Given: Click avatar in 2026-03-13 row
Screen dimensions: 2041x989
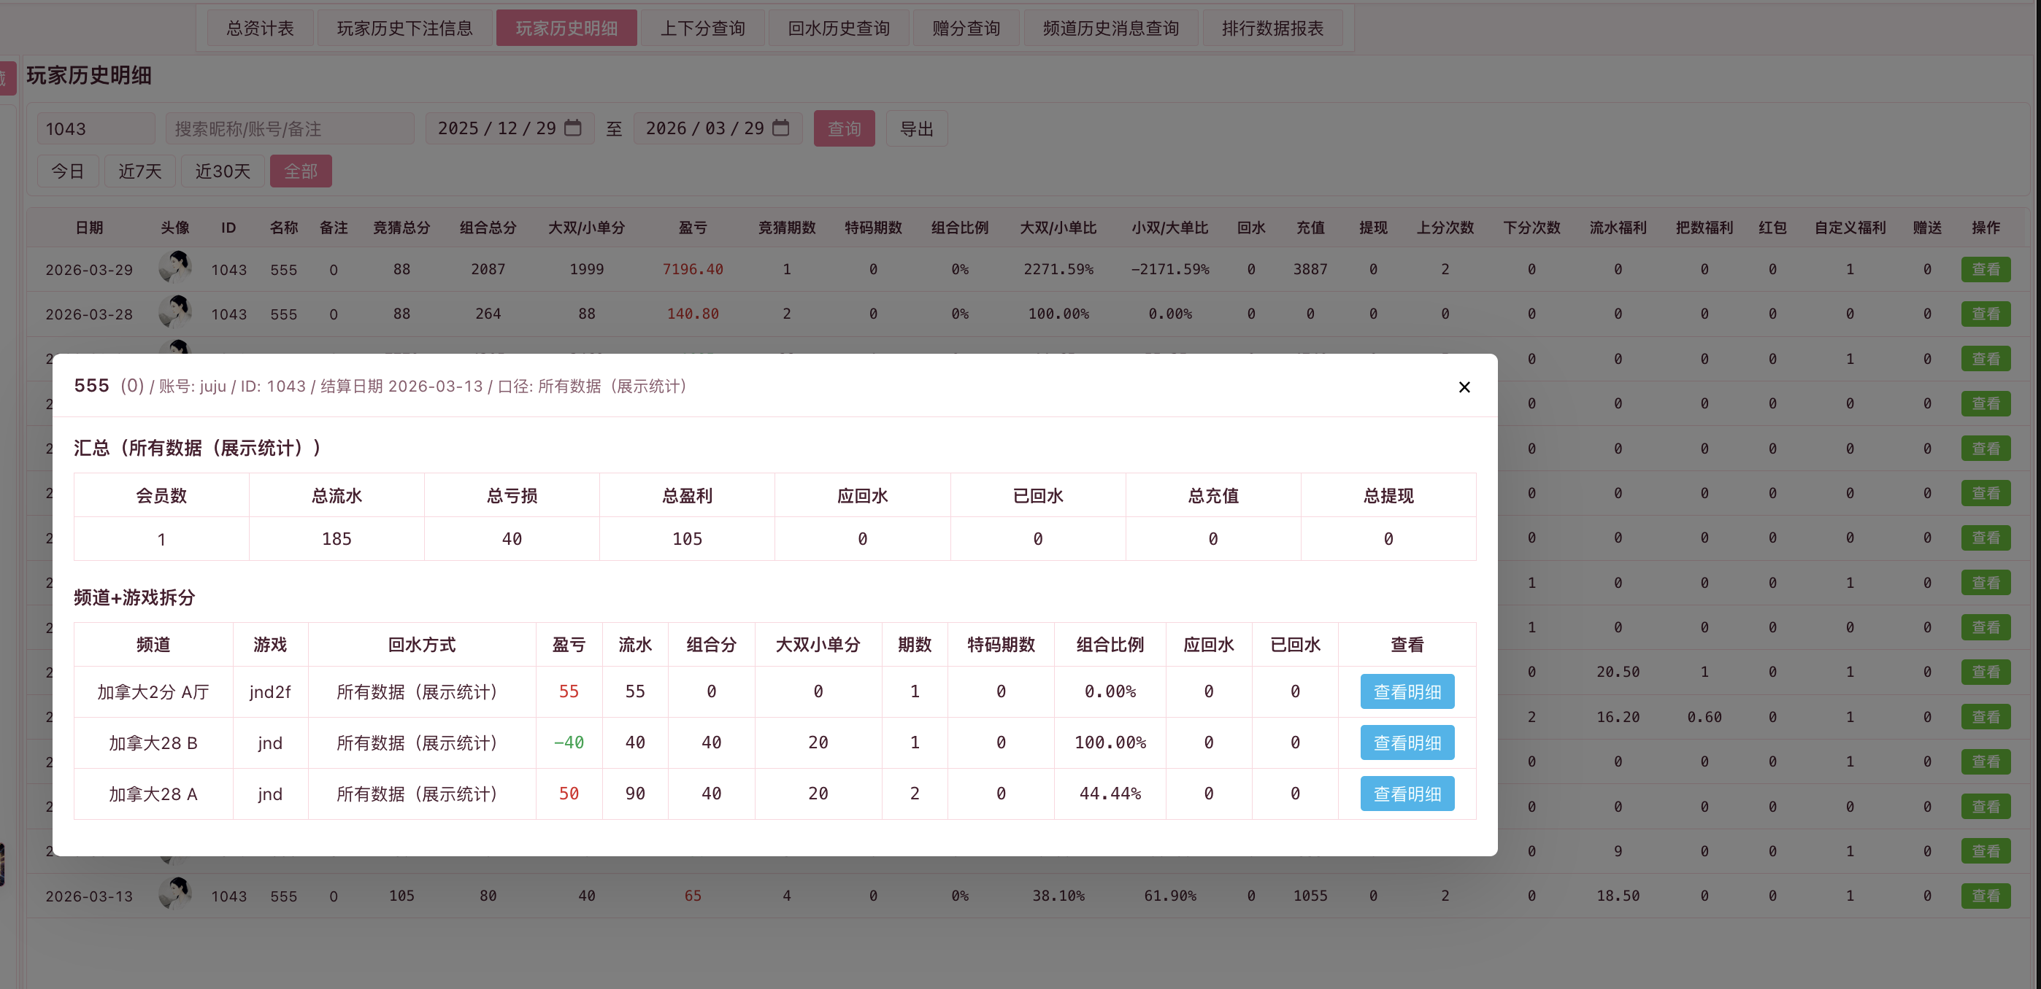Looking at the screenshot, I should tap(175, 894).
